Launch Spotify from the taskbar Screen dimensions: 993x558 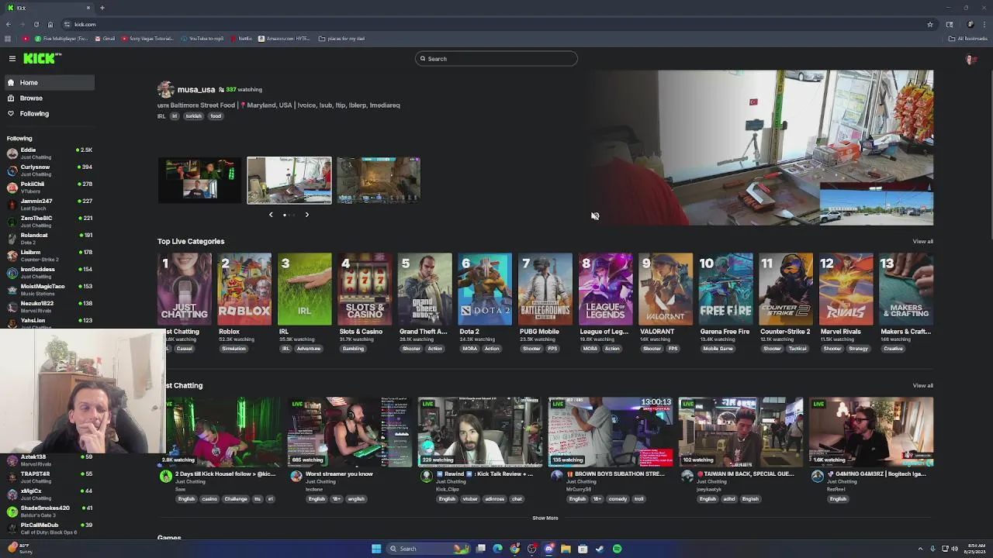617,549
